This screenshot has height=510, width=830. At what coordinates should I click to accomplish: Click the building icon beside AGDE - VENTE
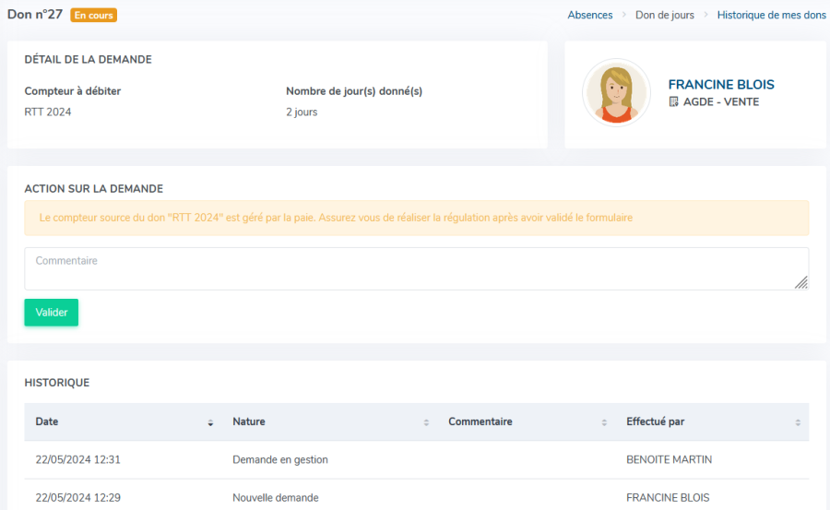click(x=673, y=101)
